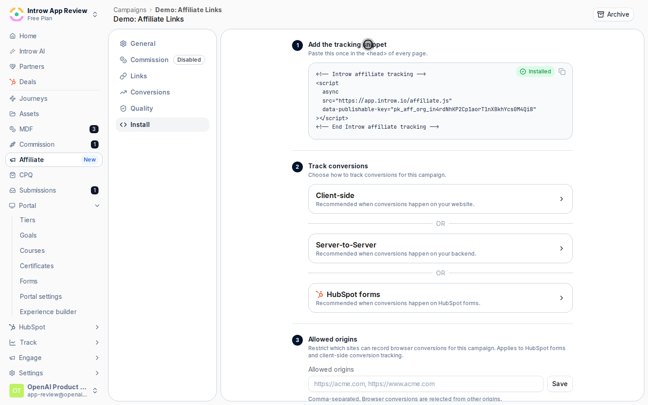The image size is (648, 405).
Task: Click the HubSpot forms logo icon
Action: click(x=319, y=294)
